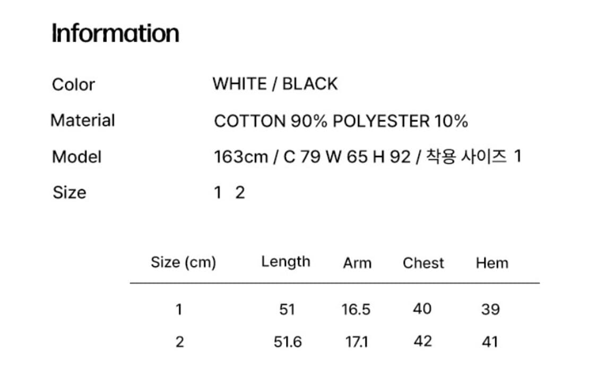Click the Color label
The image size is (597, 384).
pos(73,85)
